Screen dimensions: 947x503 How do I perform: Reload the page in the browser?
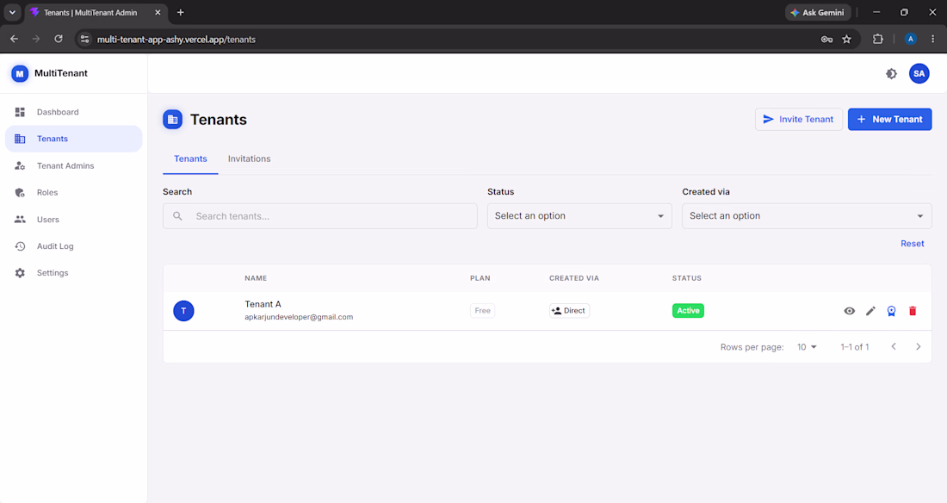pyautogui.click(x=59, y=40)
